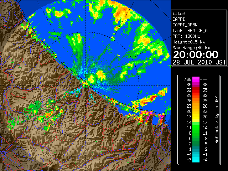Click the radar origin at crosshair center
Screen dimensions: 228x171
point(86,85)
